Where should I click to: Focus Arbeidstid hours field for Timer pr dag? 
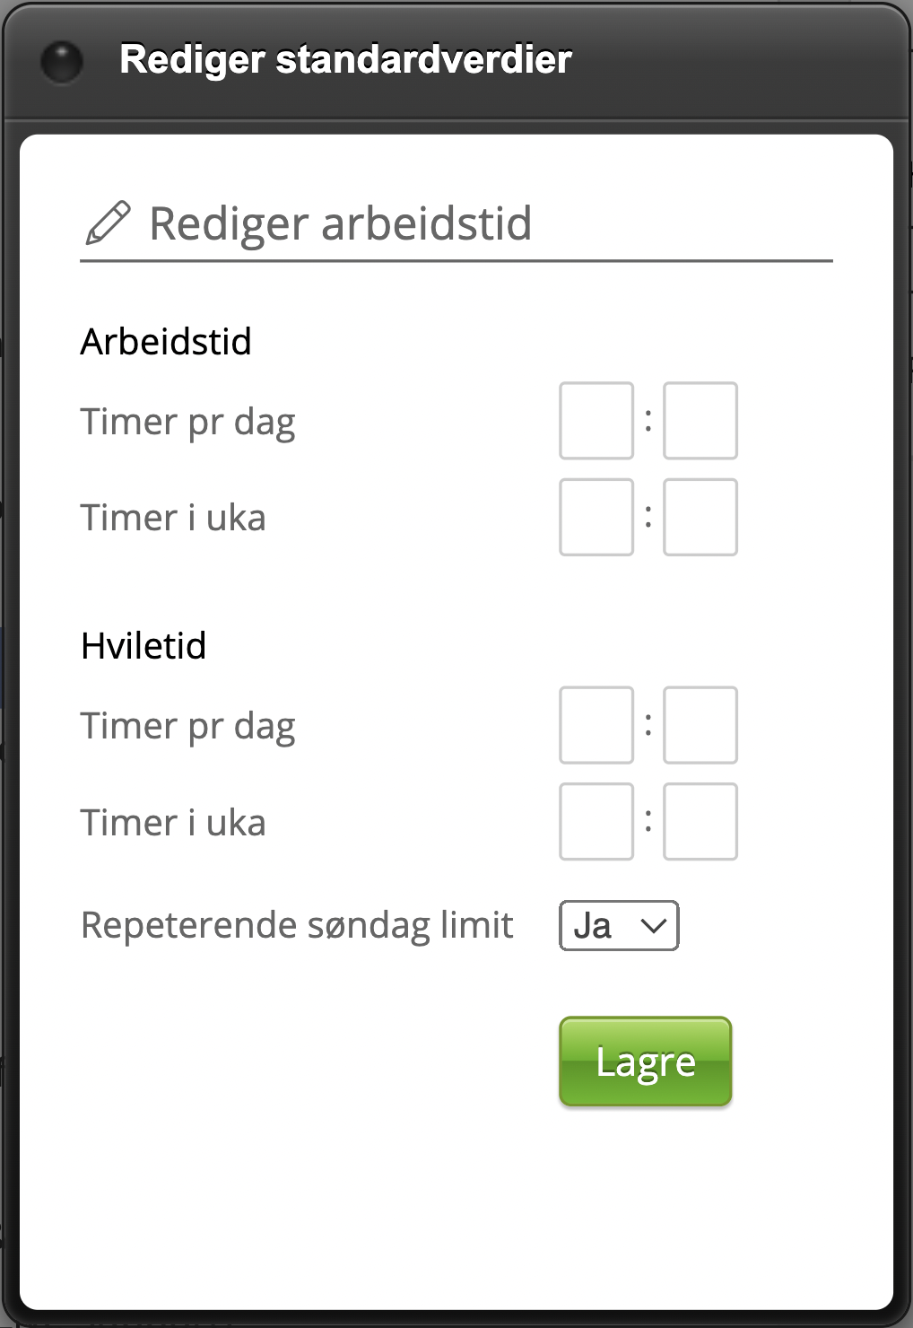(596, 421)
